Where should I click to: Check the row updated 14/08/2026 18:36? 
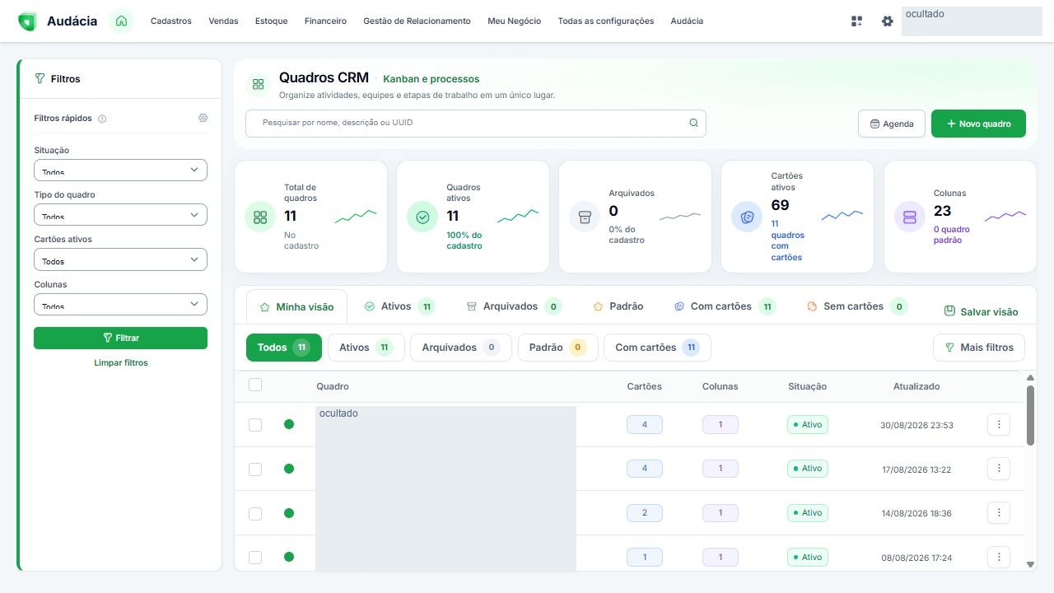pos(255,513)
